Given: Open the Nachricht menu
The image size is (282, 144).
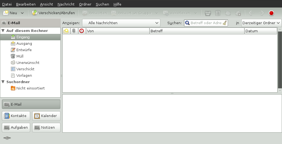Looking at the screenshot, I should pyautogui.click(x=66, y=4).
